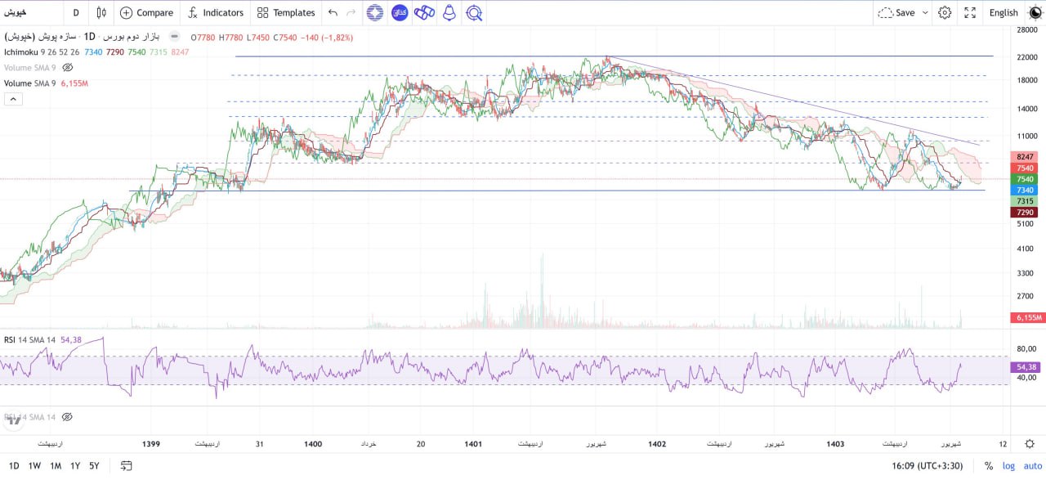Screen dimensions: 1046x480
Task: Open the candlestick chart style selector
Action: coord(101,12)
